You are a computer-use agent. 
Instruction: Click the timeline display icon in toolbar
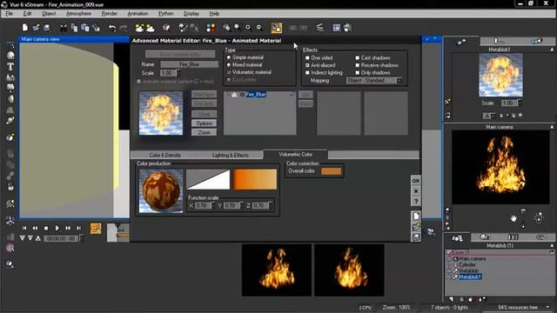(319, 27)
